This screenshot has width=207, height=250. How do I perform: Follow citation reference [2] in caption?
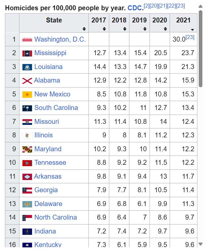[x=147, y=6]
